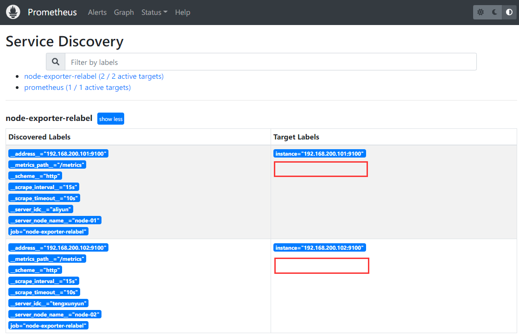
Task: Open the Help page
Action: [183, 12]
